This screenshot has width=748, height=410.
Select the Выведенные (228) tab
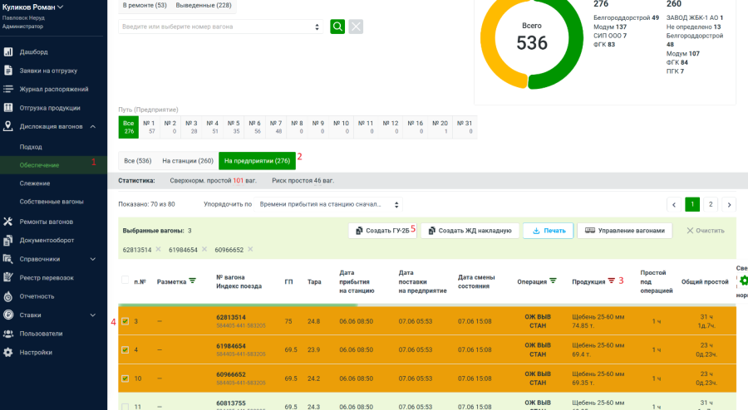204,5
